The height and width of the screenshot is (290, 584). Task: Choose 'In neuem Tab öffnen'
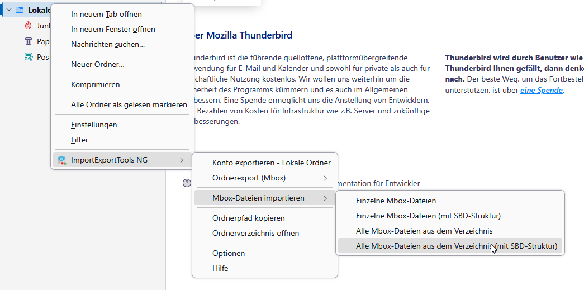[x=106, y=14]
